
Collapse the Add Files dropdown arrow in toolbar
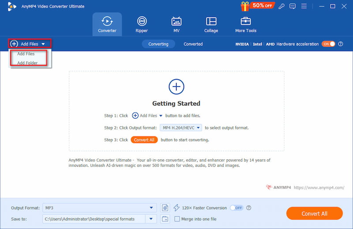coord(43,44)
